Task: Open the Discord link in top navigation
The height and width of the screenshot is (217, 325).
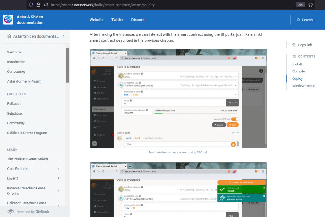Action: pos(138,20)
